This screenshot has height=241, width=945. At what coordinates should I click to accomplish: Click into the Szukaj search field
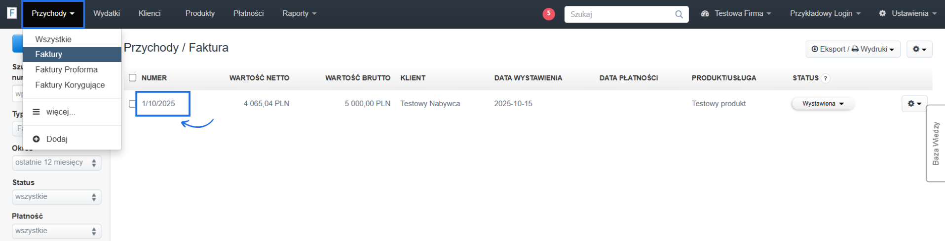pyautogui.click(x=619, y=14)
